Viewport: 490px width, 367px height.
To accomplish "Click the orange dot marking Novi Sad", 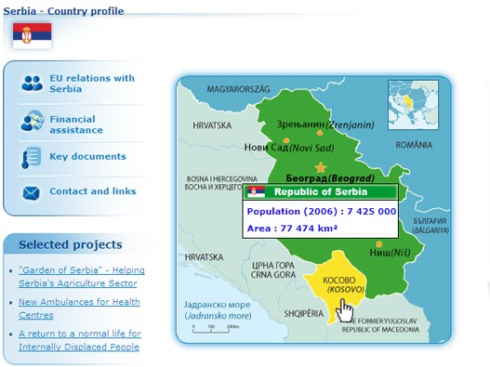I will pos(285,140).
